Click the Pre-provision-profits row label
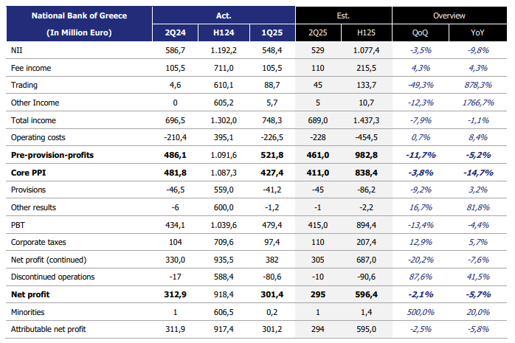This screenshot has width=515, height=343. [x=52, y=155]
